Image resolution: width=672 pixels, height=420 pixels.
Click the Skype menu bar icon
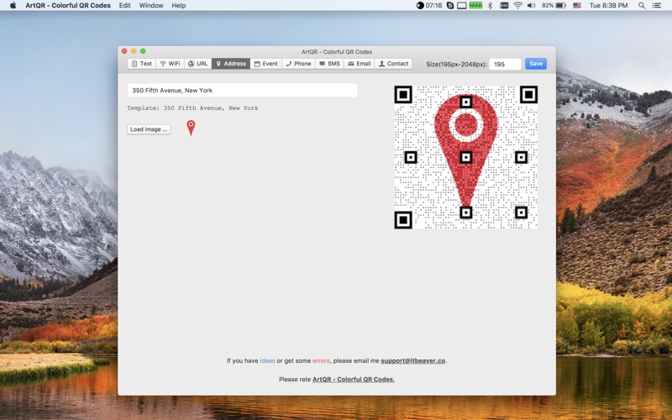coord(450,6)
